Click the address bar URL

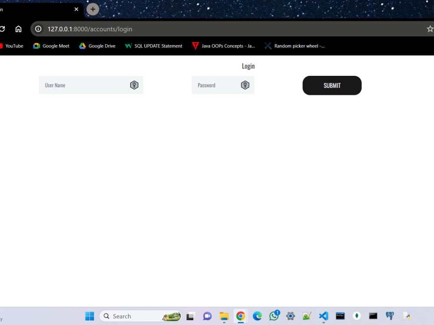tap(90, 29)
